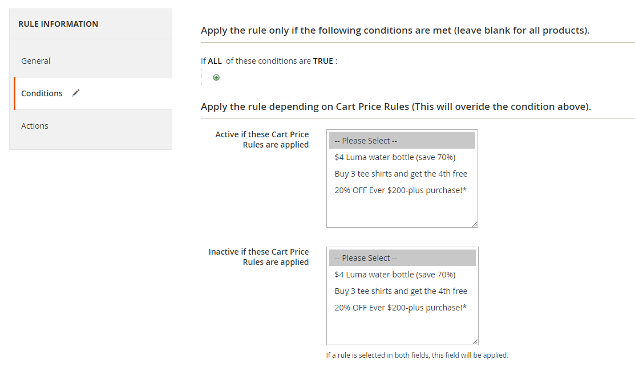Select "20% OFF" rule in the Active list

tap(401, 190)
